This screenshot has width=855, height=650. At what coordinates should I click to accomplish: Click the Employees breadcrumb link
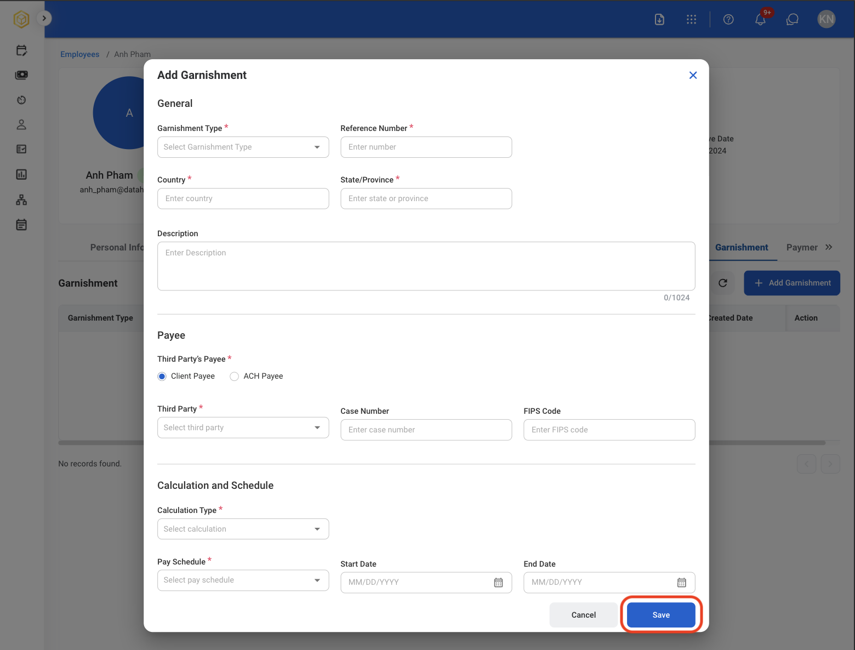coord(80,54)
